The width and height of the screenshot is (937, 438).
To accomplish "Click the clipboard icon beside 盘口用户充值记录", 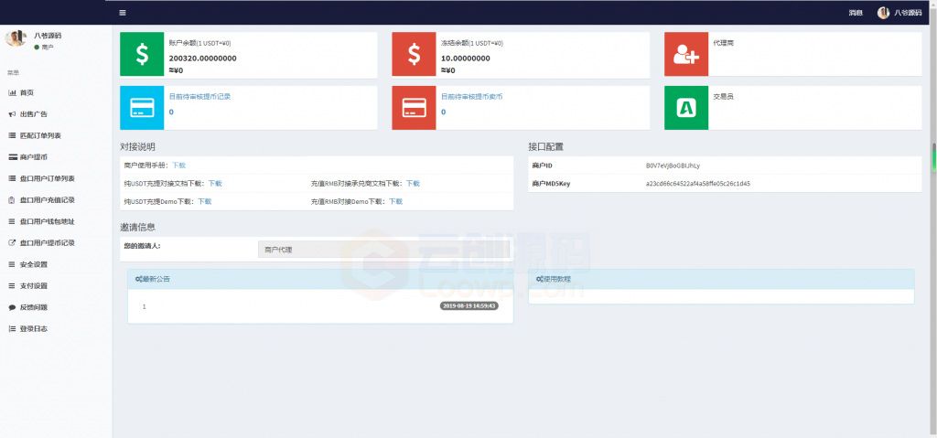I will (x=12, y=200).
